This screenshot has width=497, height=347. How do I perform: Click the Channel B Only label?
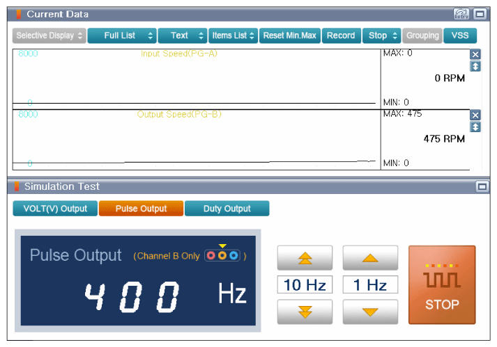point(168,256)
